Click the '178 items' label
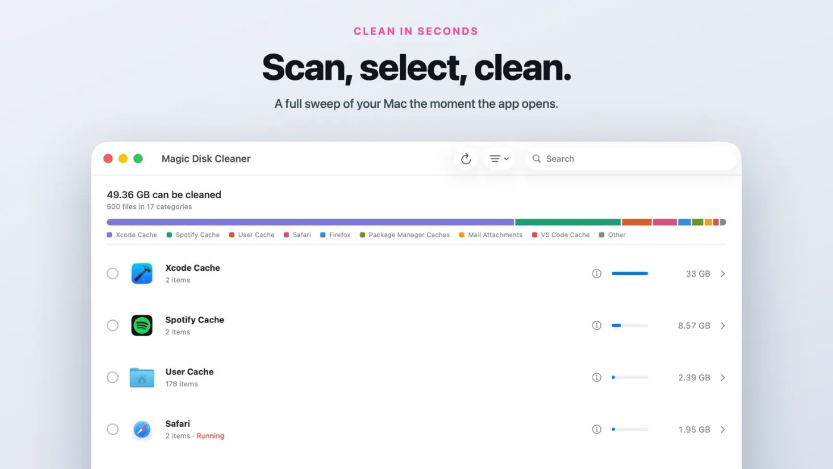Image resolution: width=833 pixels, height=469 pixels. point(181,384)
